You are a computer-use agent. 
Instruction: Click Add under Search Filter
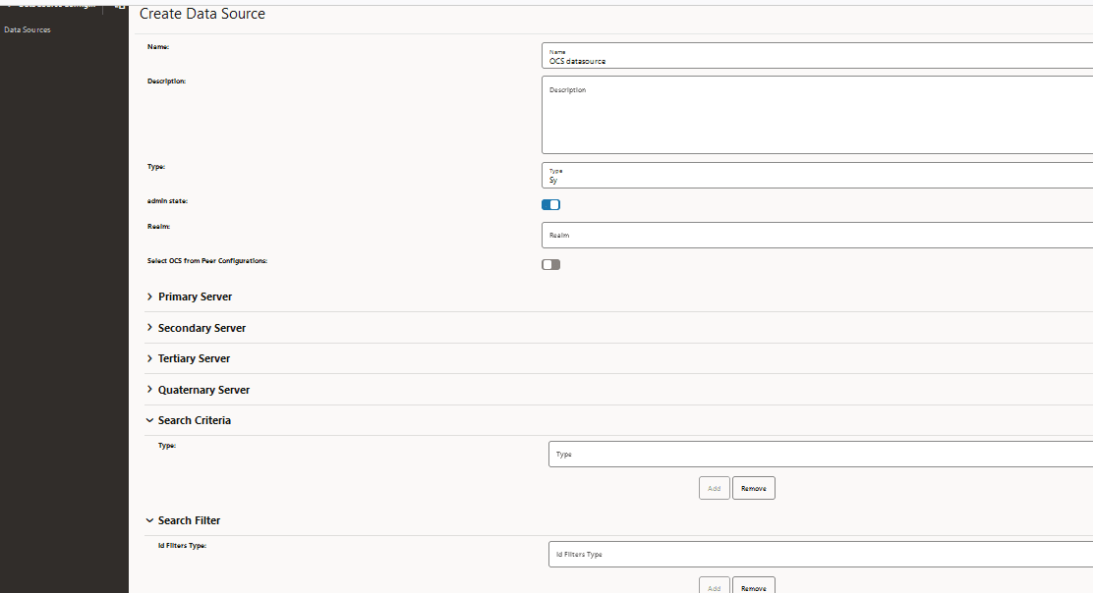click(x=714, y=586)
